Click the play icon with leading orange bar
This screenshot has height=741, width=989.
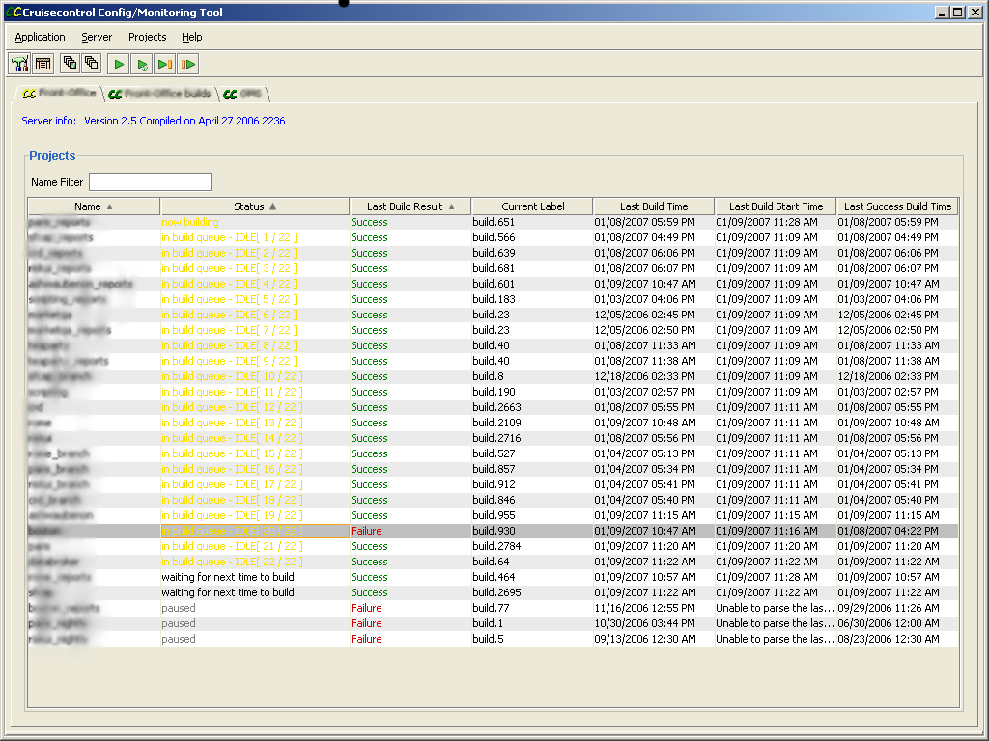(x=188, y=64)
